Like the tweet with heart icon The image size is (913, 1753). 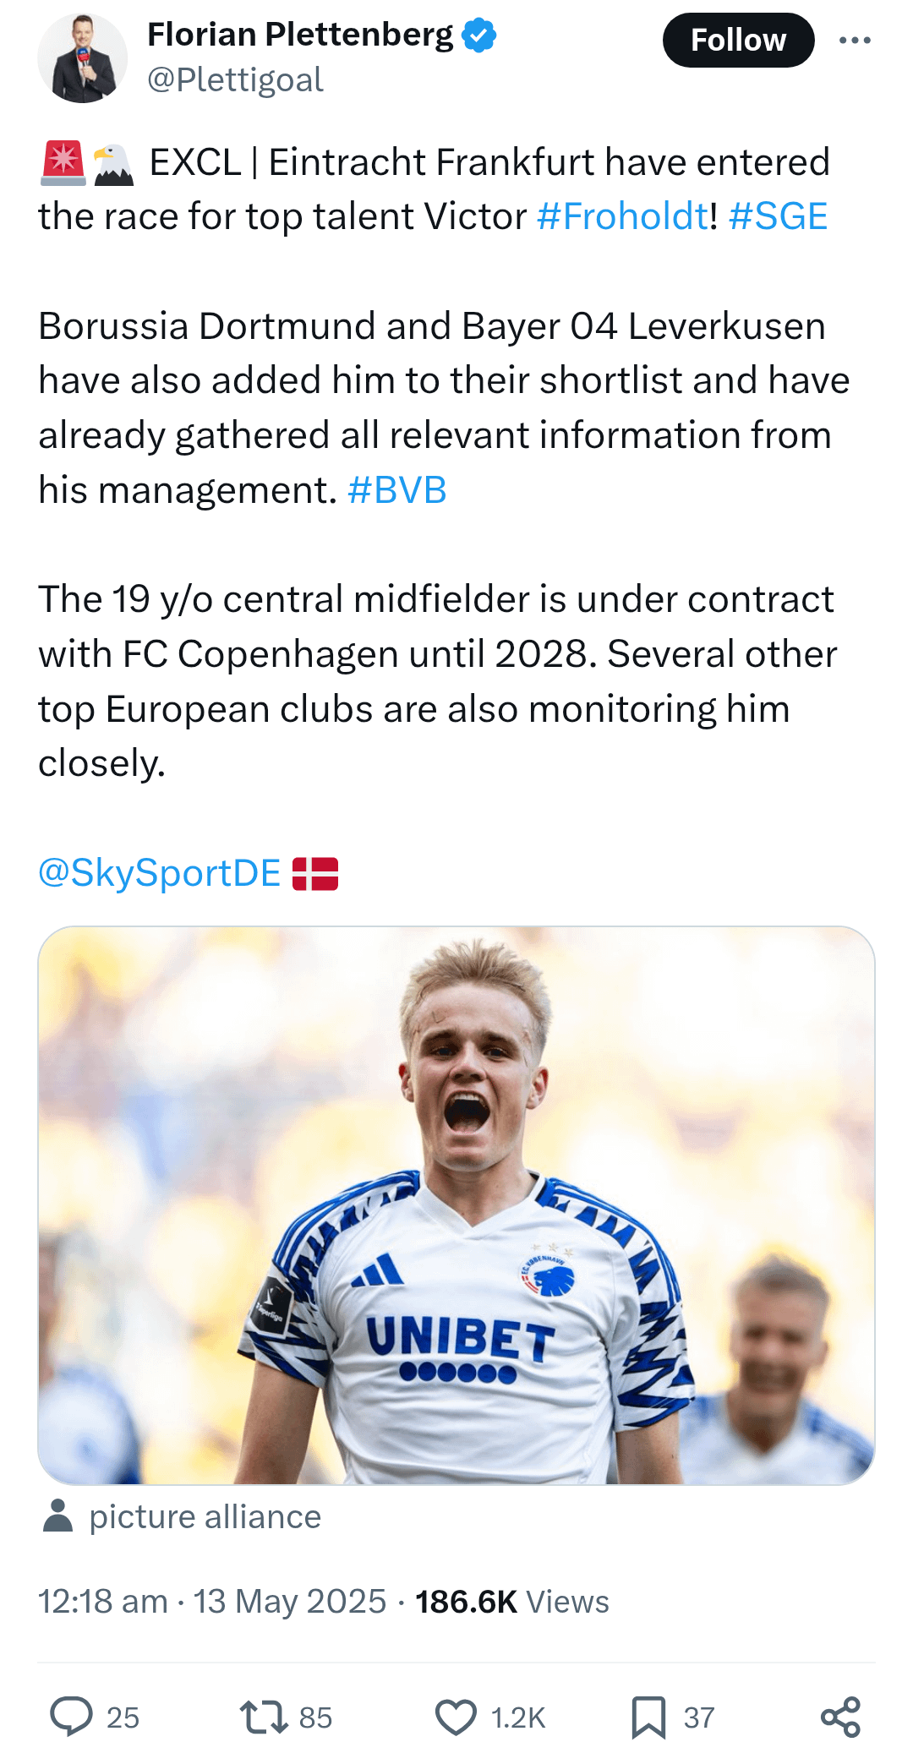pos(456,1717)
